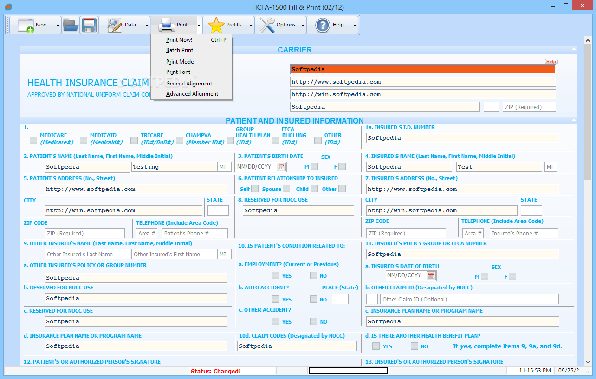
Task: Click the 11:15:53 PM clock in status bar
Action: point(535,371)
